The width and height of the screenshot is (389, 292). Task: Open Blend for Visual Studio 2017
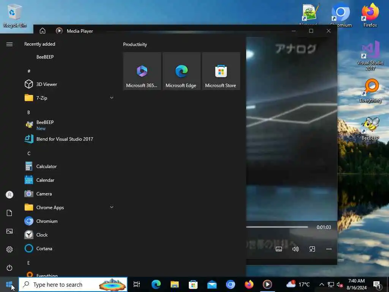pyautogui.click(x=70, y=139)
